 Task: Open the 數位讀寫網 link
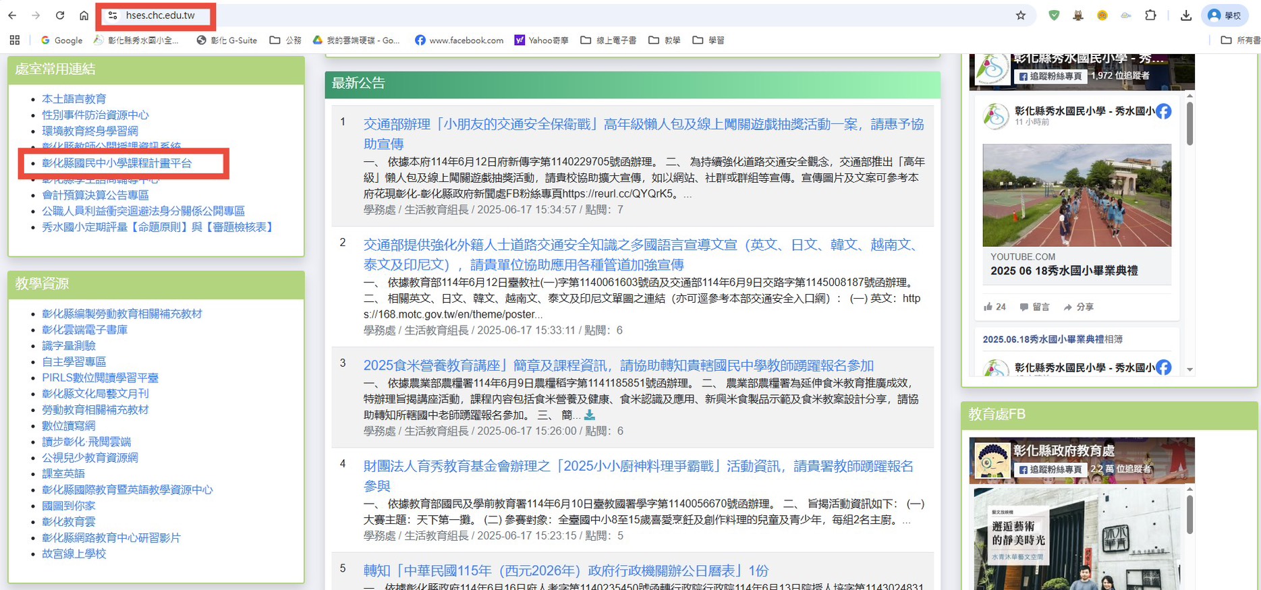69,426
